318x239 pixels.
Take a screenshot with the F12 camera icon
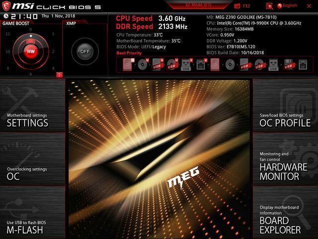tap(237, 6)
